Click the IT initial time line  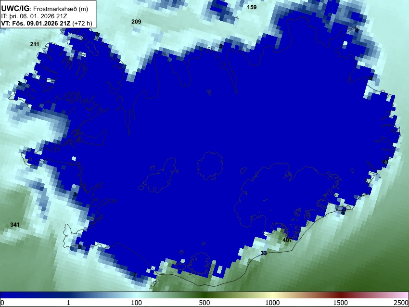(34, 16)
